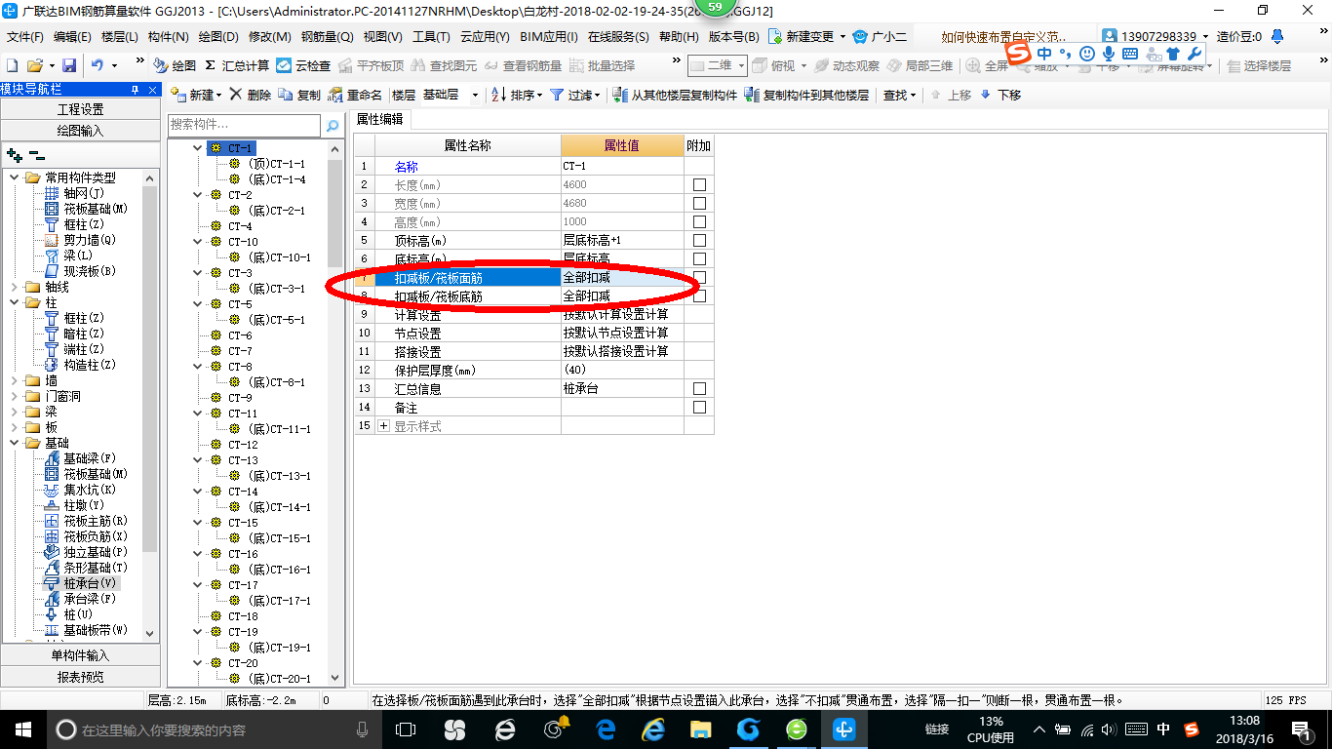Toggle 附加 checkbox for 底标高(m)
This screenshot has width=1332, height=749.
coord(699,258)
